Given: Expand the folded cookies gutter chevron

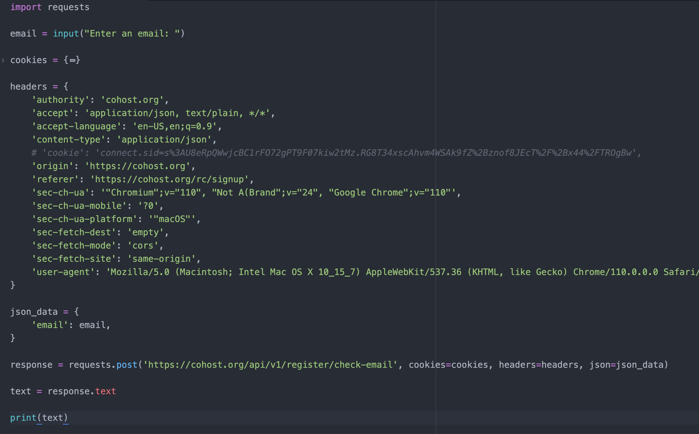Looking at the screenshot, I should coord(3,60).
